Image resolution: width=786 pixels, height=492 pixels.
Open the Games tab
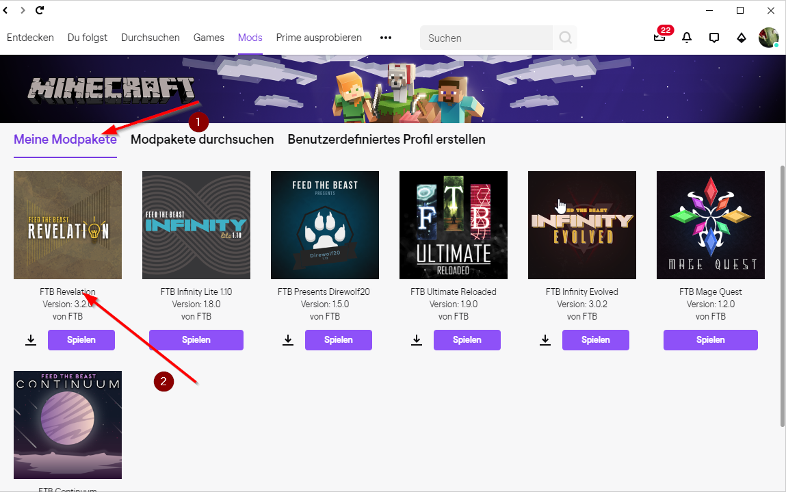[209, 38]
